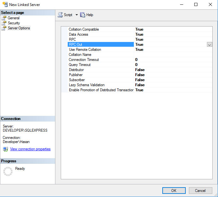
Task: Click the Cancel button
Action: (x=200, y=190)
